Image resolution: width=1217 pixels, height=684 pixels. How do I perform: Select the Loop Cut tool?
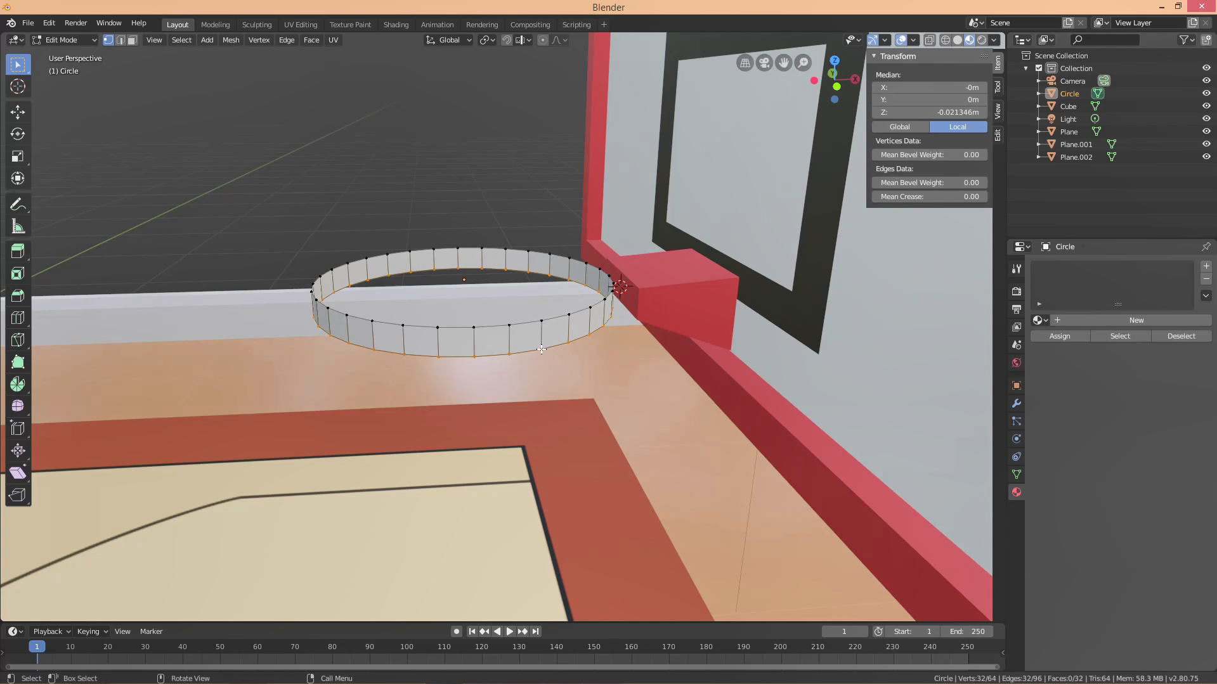[18, 318]
